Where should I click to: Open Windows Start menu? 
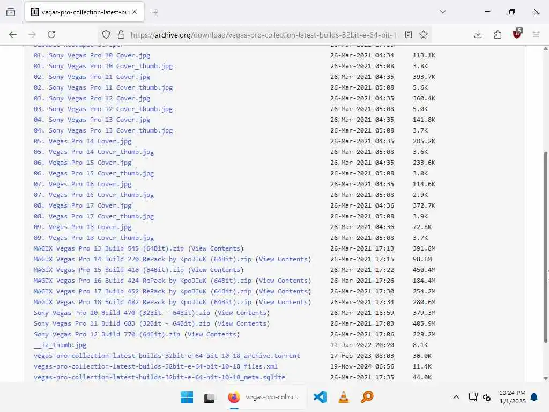tap(187, 397)
